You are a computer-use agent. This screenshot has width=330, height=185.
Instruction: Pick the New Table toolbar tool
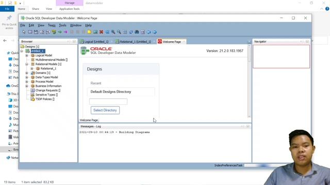pos(30,32)
